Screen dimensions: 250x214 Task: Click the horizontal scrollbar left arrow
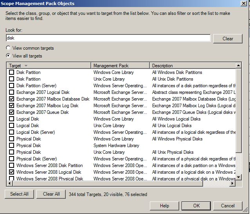(x=10, y=183)
